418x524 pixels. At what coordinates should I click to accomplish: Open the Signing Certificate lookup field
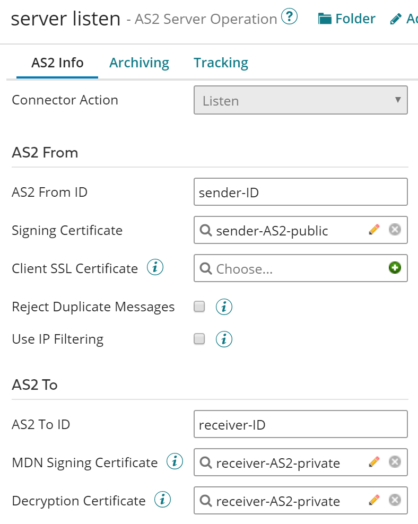(281, 230)
